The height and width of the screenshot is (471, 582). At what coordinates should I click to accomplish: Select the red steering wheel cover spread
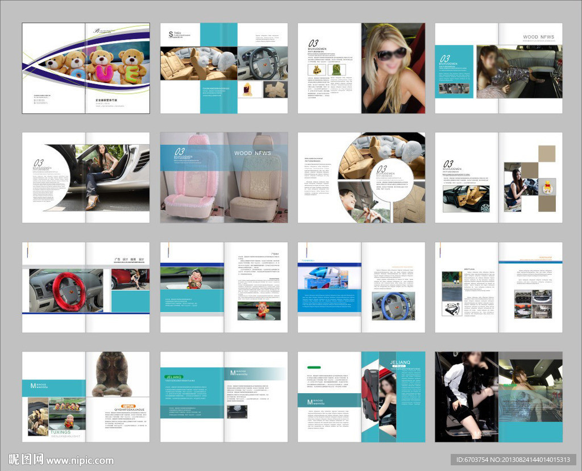point(86,287)
